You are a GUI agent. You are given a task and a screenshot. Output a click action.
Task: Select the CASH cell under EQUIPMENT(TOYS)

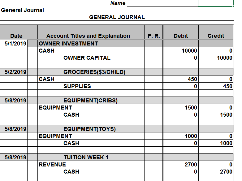[x=91, y=143]
